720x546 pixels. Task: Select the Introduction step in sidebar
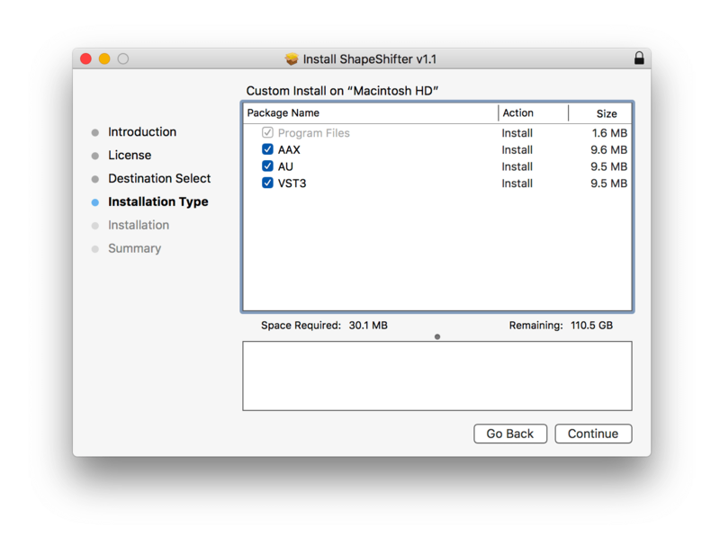pos(142,132)
